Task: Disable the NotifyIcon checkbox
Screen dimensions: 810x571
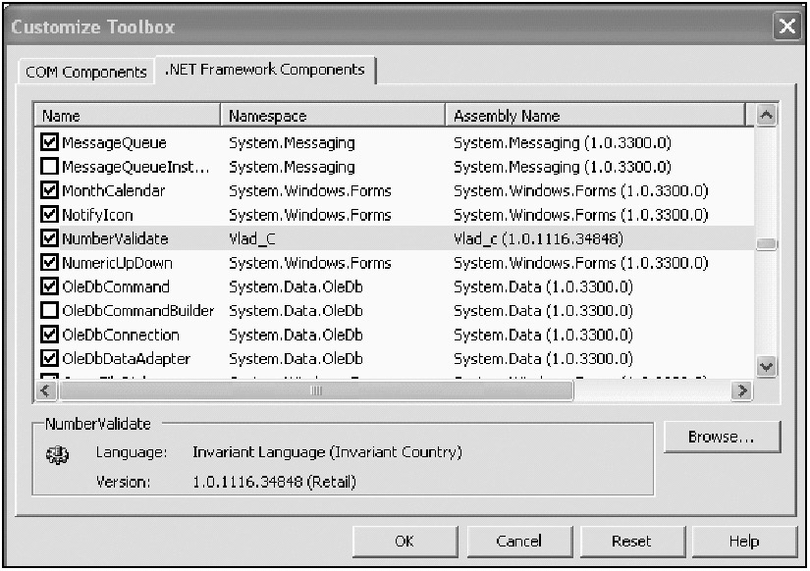Action: (x=49, y=215)
